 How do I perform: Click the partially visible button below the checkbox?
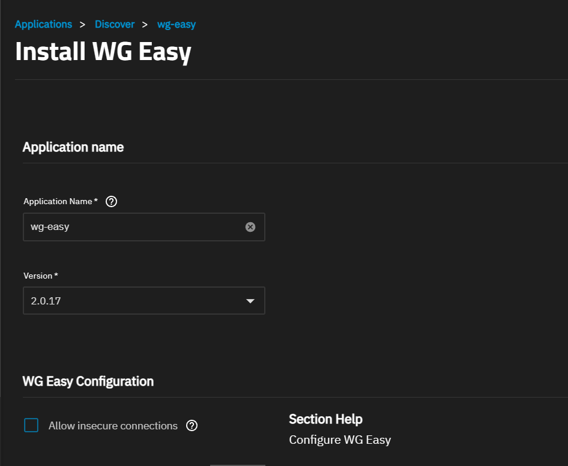pos(238,464)
